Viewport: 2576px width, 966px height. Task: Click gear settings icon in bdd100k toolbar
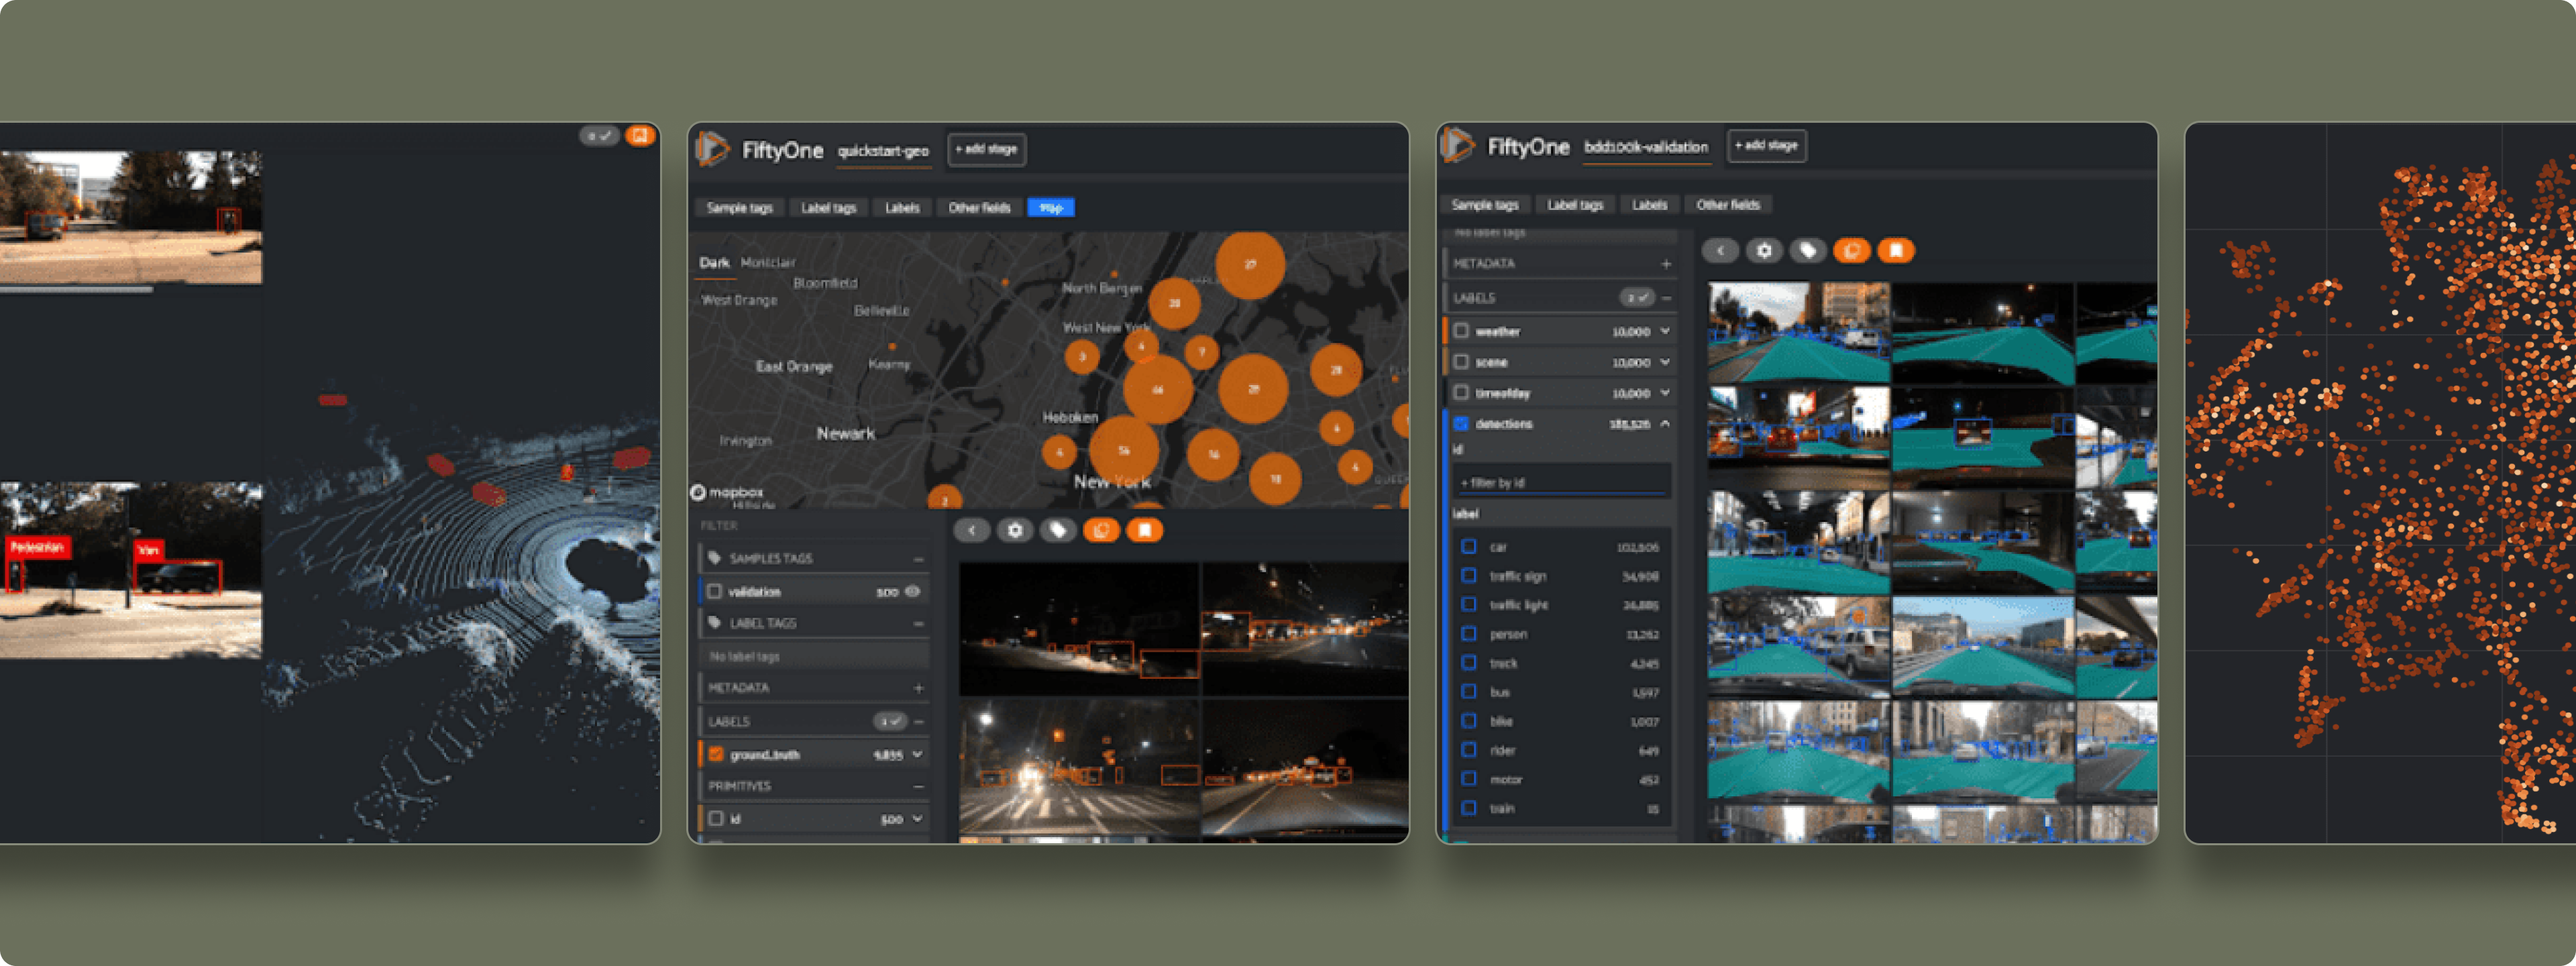pos(1764,251)
